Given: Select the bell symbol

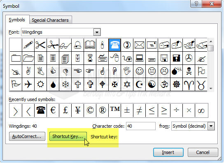Looking at the screenshot, I should [77, 45].
